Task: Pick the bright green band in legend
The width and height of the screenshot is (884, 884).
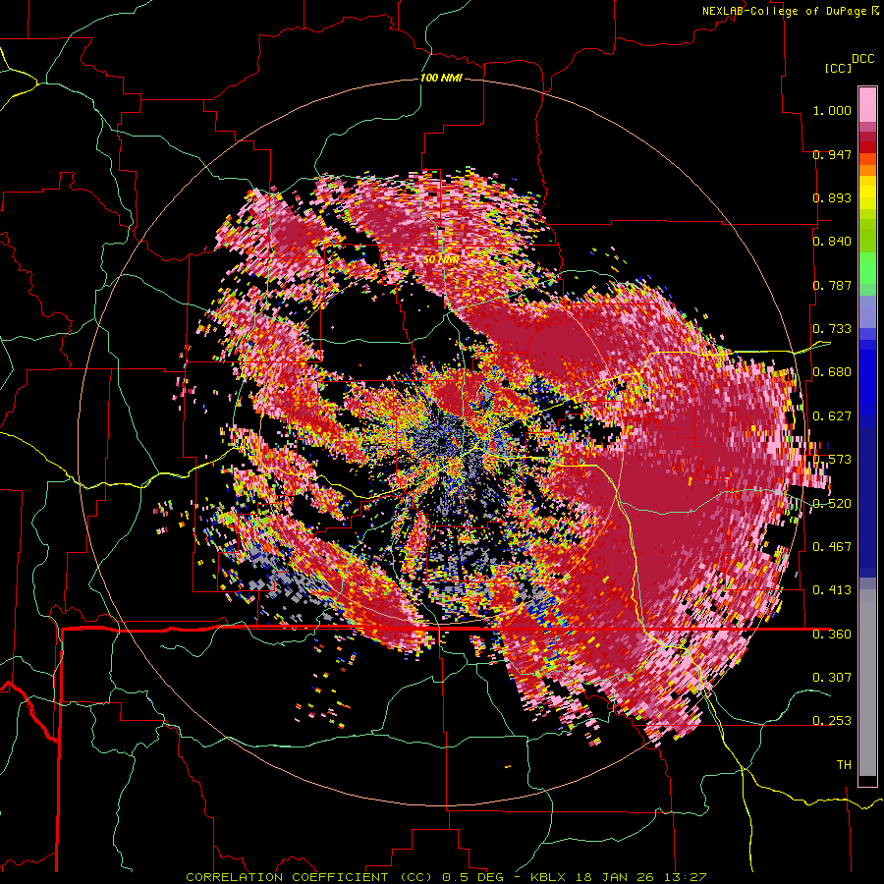Action: 867,268
